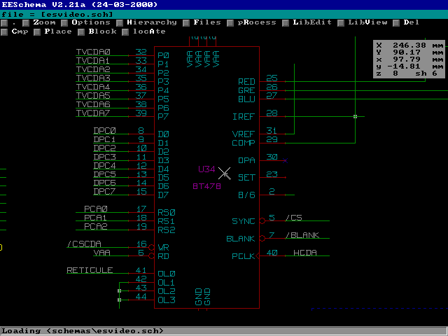
Task: Click the gray box beside Options
Action: [x=64, y=23]
